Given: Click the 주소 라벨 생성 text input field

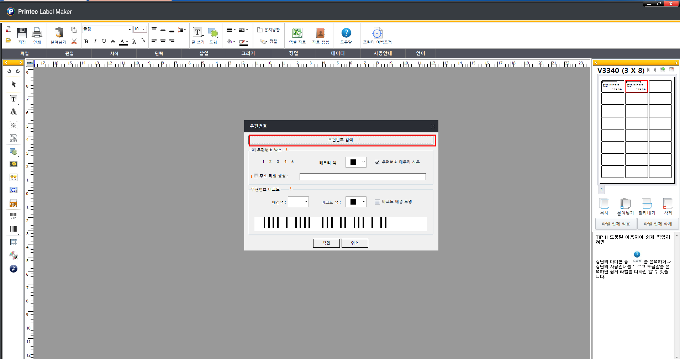Looking at the screenshot, I should tap(363, 176).
